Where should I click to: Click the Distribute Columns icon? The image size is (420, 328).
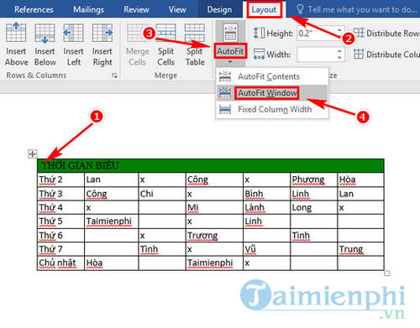[x=359, y=54]
